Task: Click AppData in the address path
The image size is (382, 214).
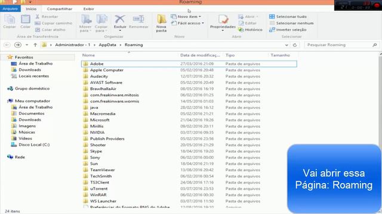Action: (x=107, y=45)
